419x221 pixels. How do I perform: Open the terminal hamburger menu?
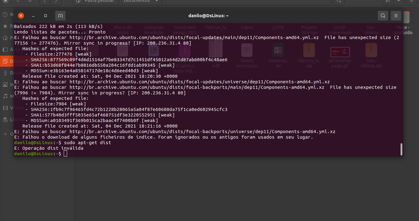click(396, 16)
